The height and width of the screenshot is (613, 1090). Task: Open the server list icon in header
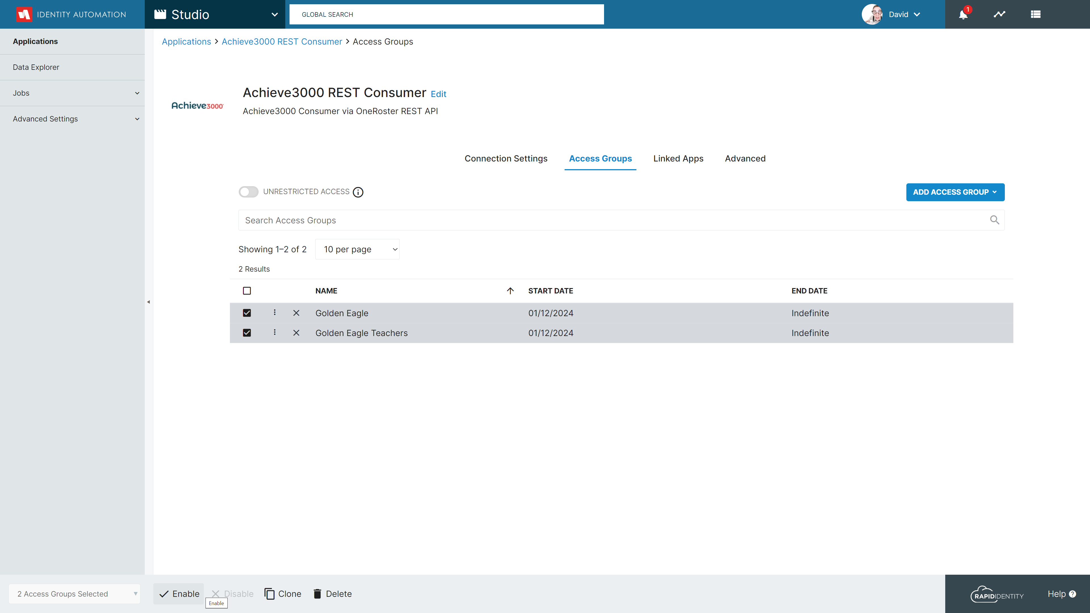(1035, 14)
